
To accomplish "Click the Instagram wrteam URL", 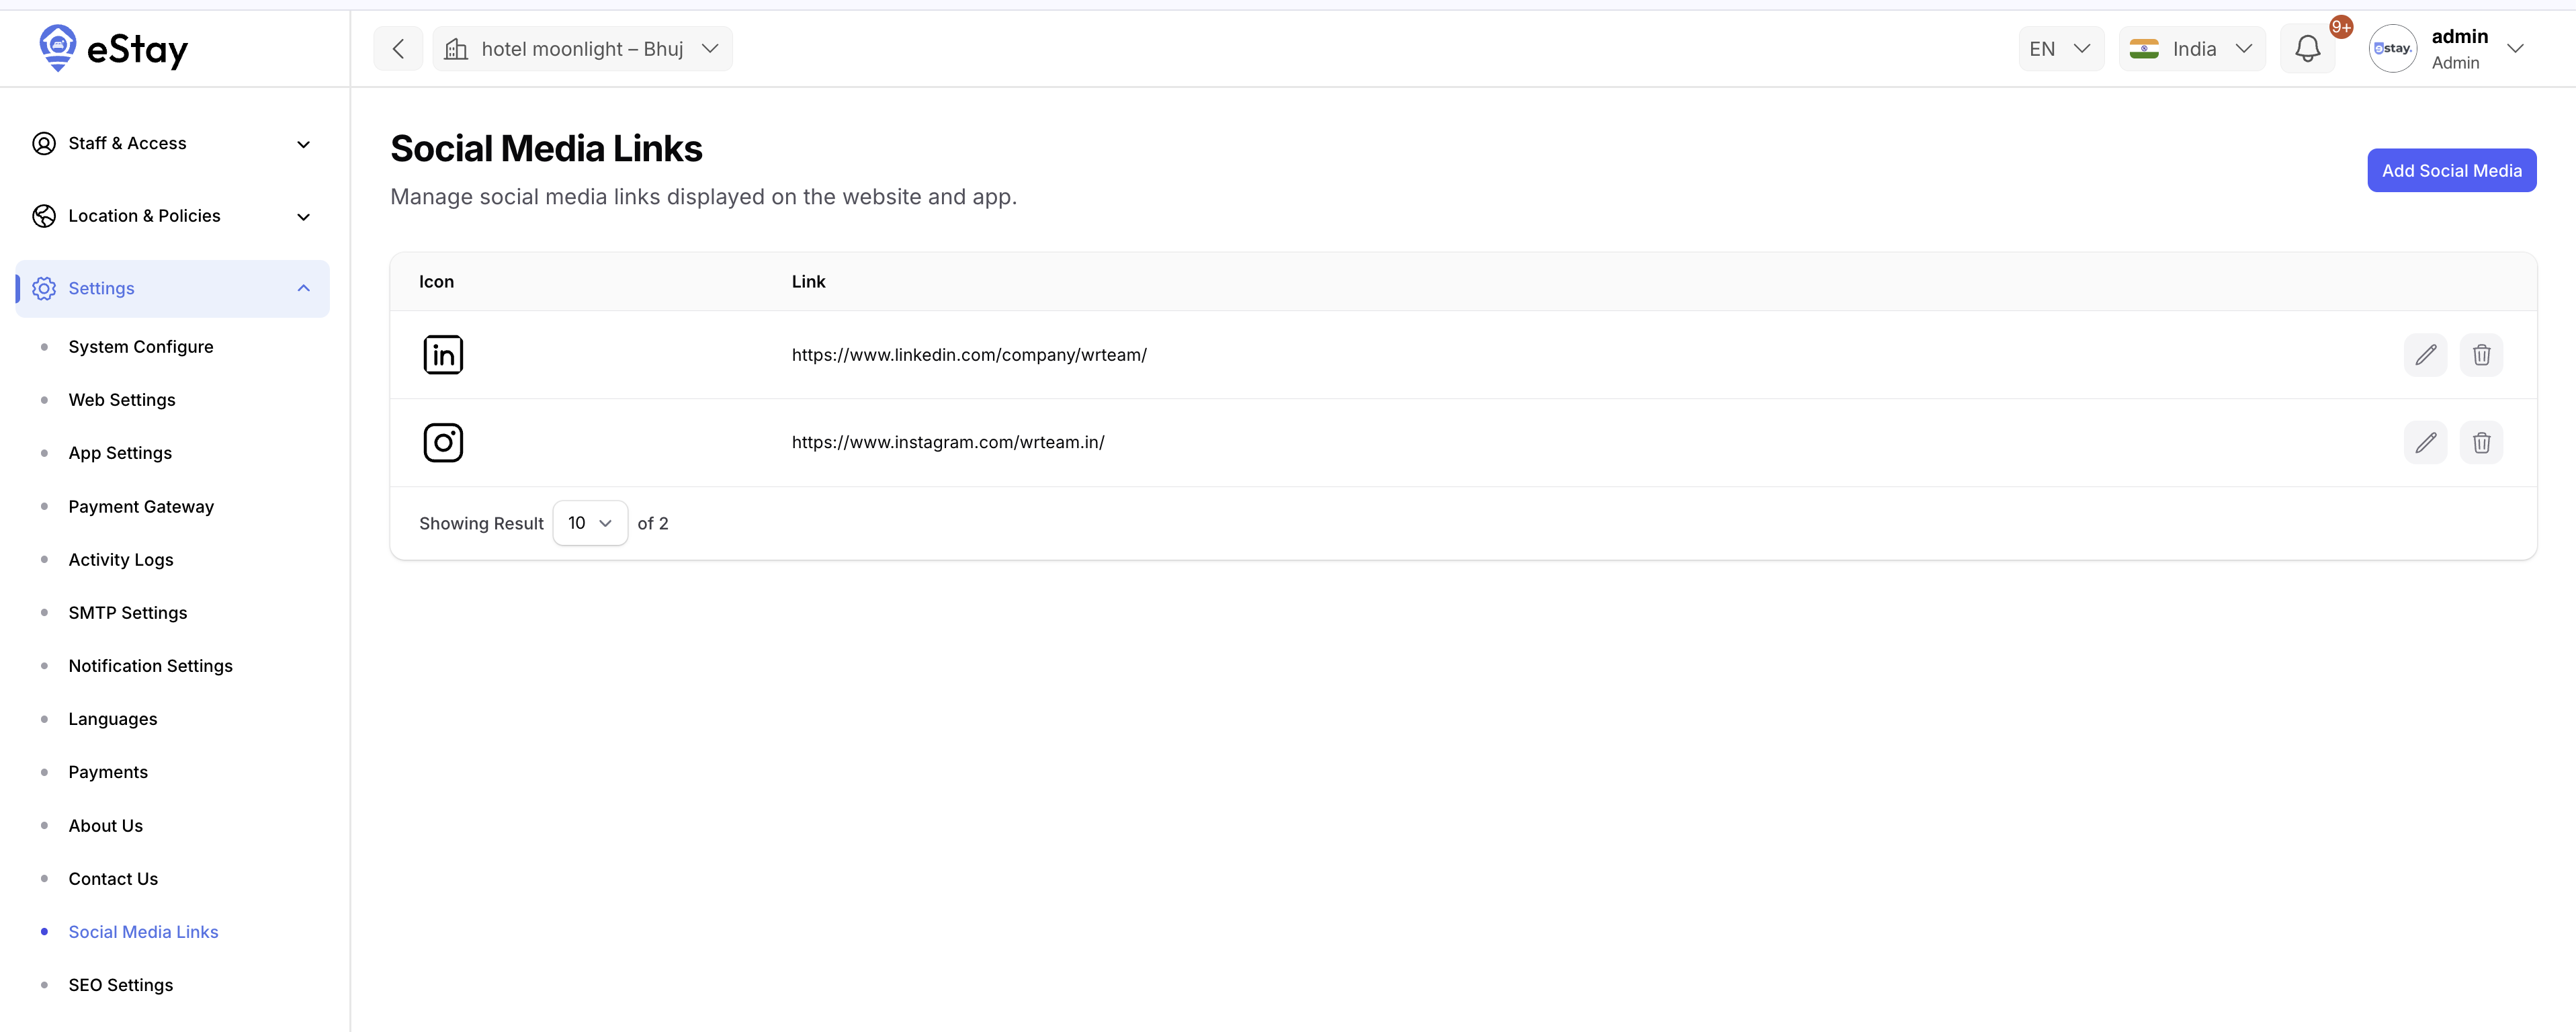I will [x=948, y=443].
